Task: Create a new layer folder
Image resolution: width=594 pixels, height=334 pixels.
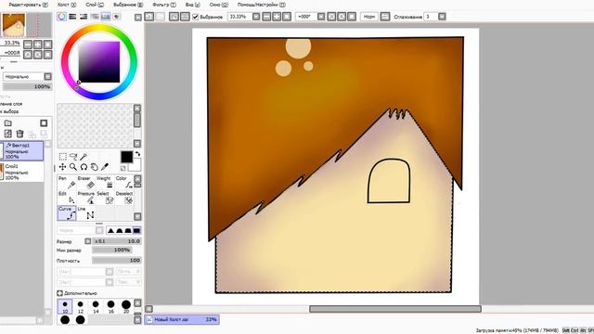Action: click(x=8, y=123)
